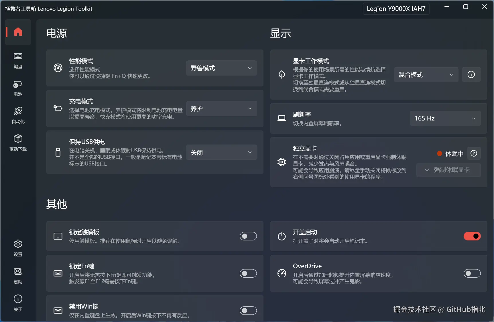
Task: Click the 开盖启动 power icon
Action: pos(282,236)
